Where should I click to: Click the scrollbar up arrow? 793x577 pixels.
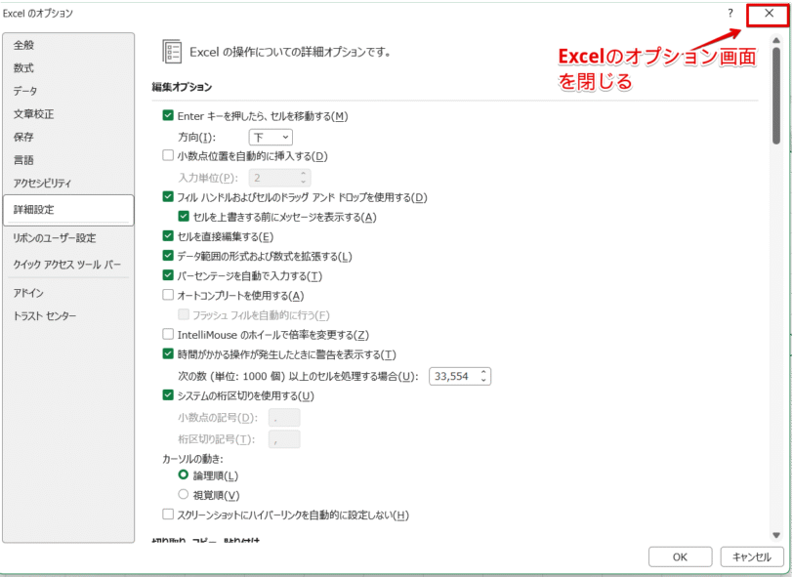click(776, 39)
